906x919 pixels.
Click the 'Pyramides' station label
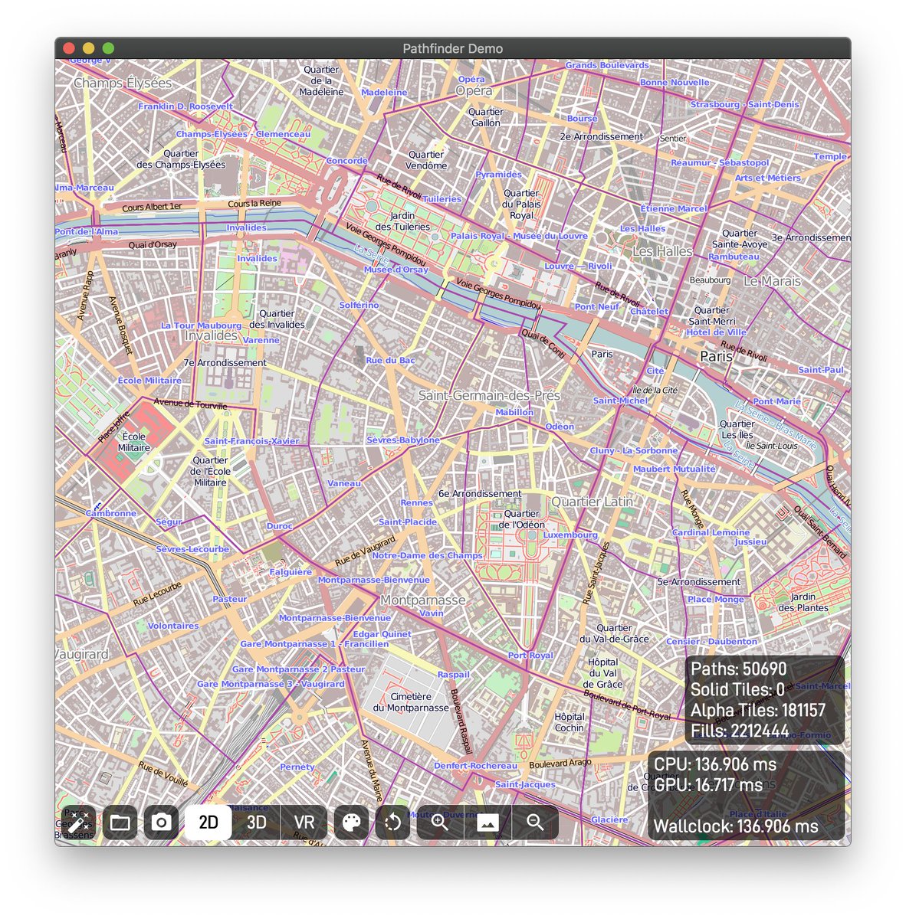498,175
